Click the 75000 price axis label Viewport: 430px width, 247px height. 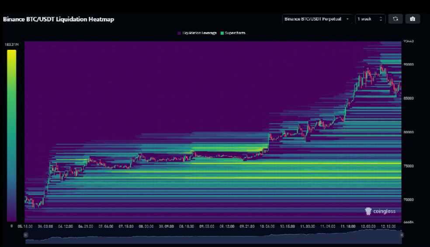click(409, 166)
